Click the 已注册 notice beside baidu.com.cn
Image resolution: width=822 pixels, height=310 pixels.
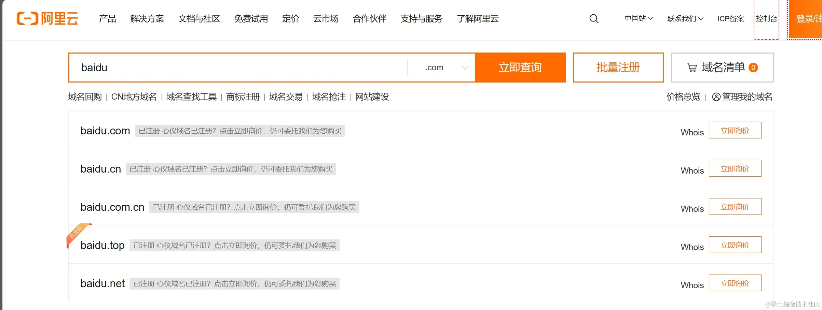254,207
